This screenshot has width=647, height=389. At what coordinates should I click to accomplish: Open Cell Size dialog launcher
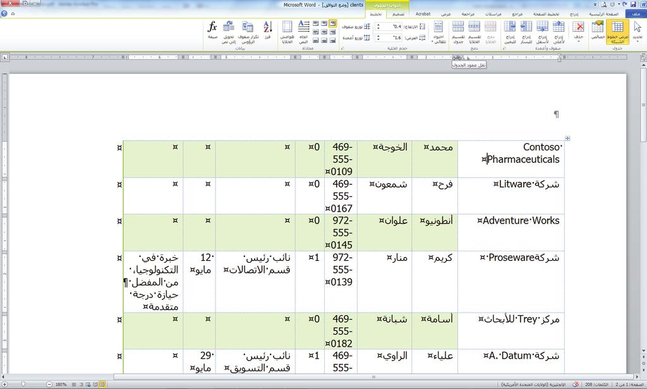click(342, 48)
